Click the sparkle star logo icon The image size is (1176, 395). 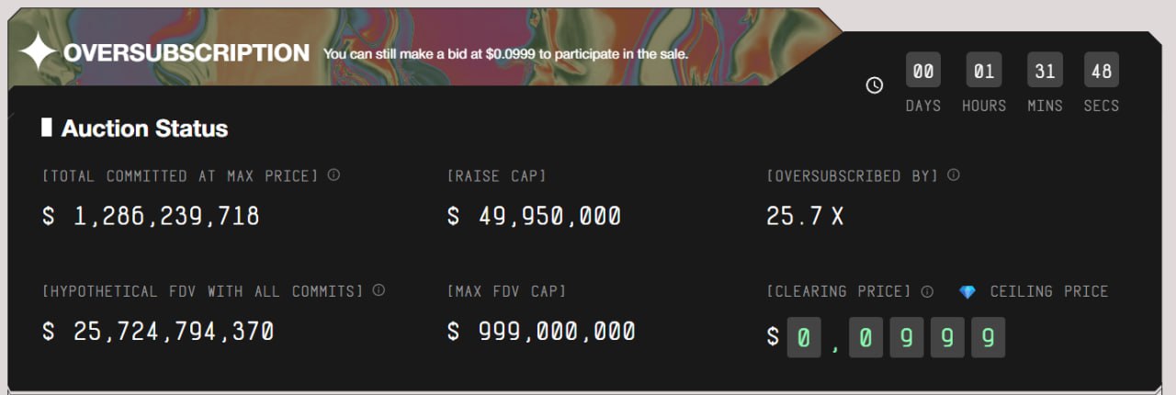point(38,52)
